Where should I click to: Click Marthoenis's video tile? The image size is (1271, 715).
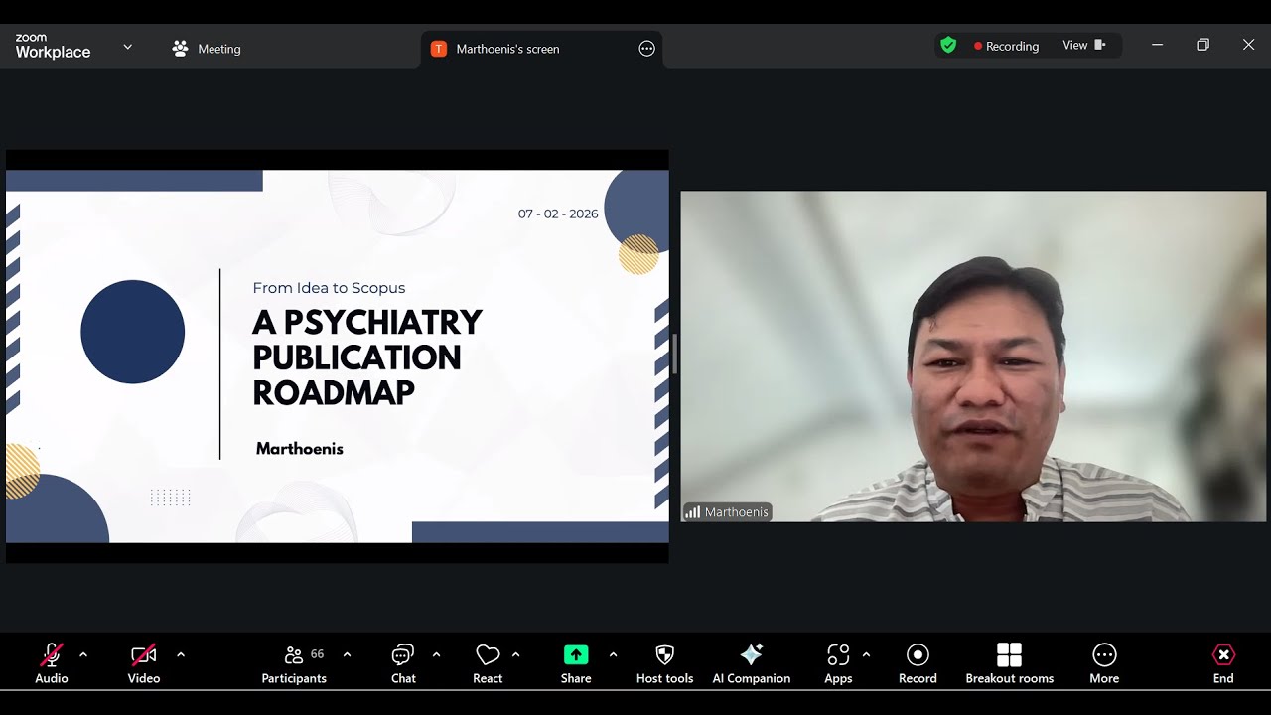click(x=973, y=357)
